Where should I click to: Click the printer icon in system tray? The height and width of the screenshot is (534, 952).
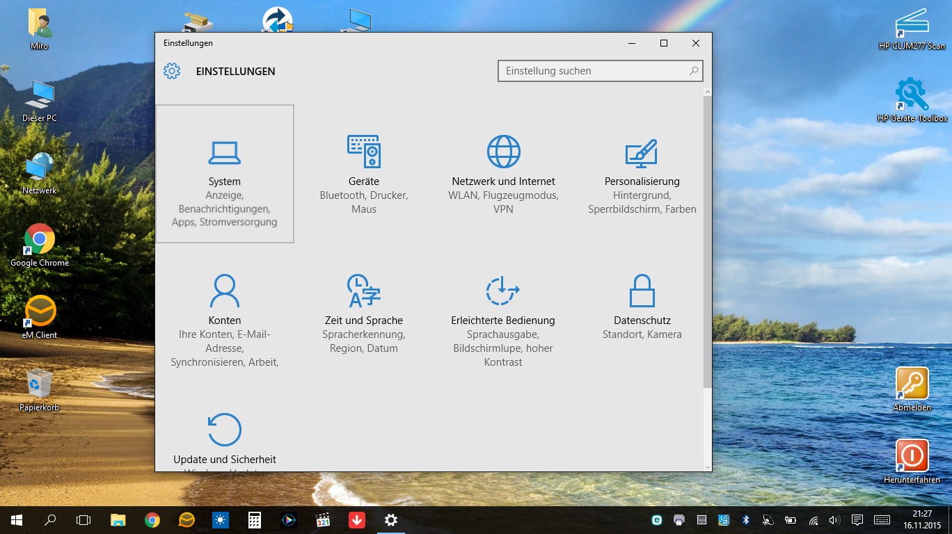(x=679, y=520)
